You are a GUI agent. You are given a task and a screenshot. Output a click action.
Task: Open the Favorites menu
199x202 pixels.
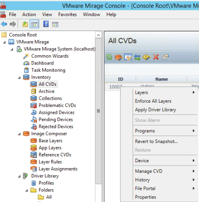click(x=67, y=14)
